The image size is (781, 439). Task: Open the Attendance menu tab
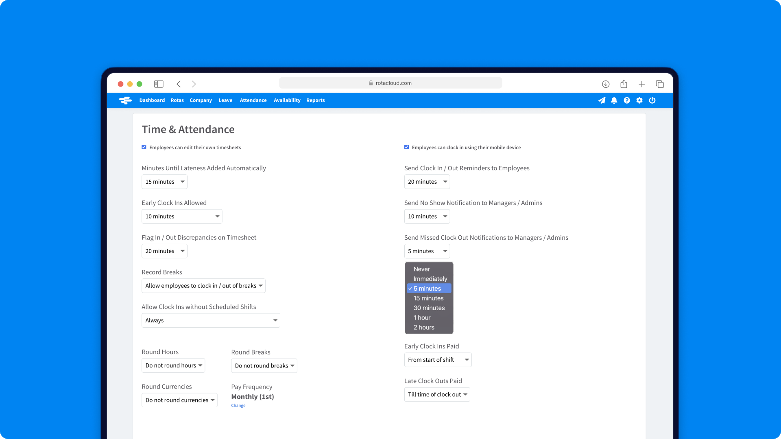[253, 100]
